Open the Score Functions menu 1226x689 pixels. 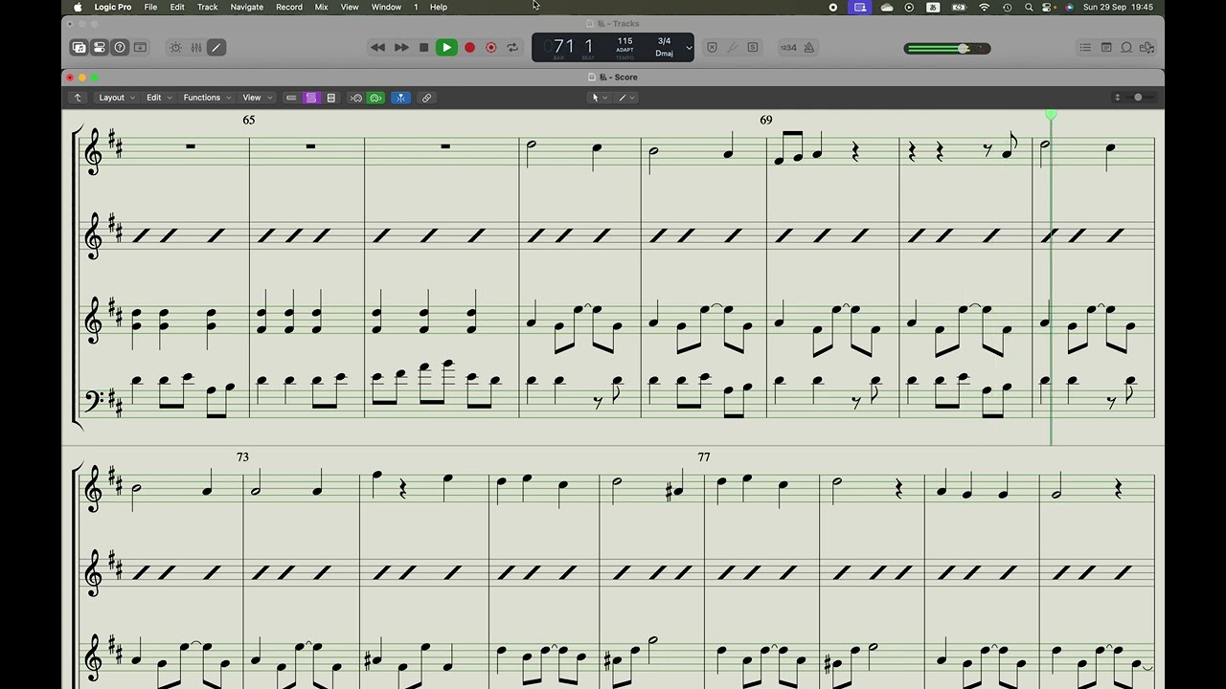click(206, 98)
